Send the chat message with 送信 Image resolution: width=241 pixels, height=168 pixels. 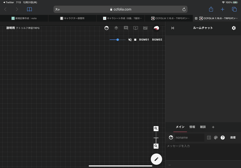coord(233,138)
